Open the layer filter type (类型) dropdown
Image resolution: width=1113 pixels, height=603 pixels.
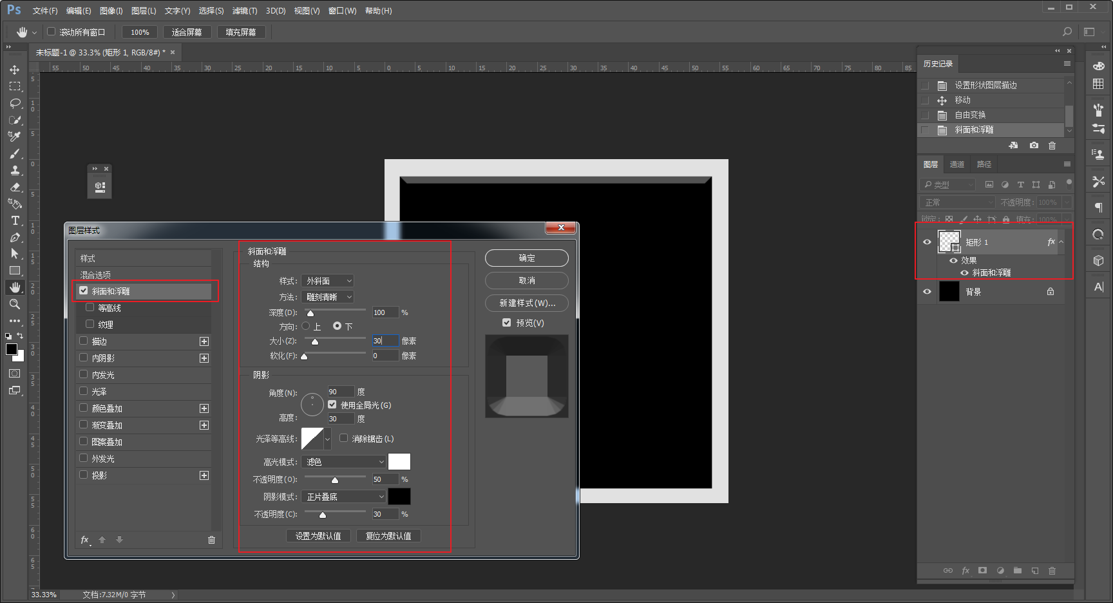point(949,185)
